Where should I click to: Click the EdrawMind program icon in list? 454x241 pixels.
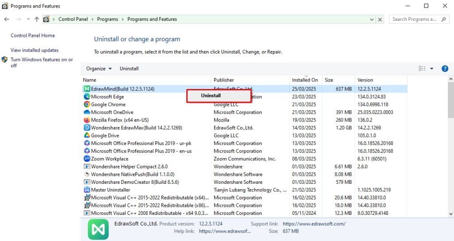[x=86, y=89]
